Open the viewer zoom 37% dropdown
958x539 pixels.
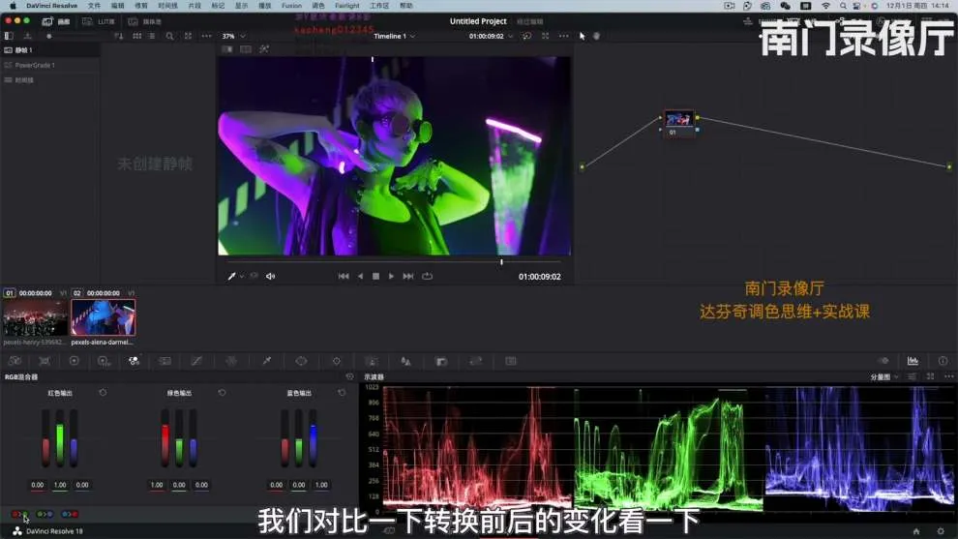[x=235, y=37]
